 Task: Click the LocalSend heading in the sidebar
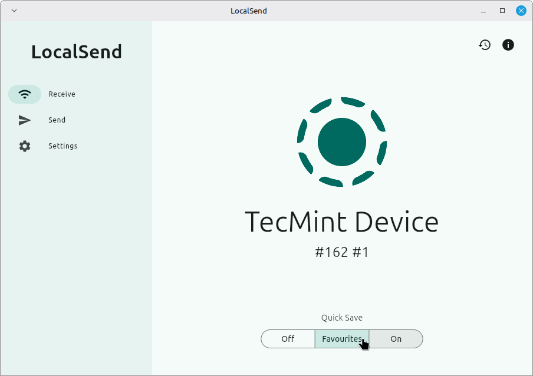tap(76, 52)
